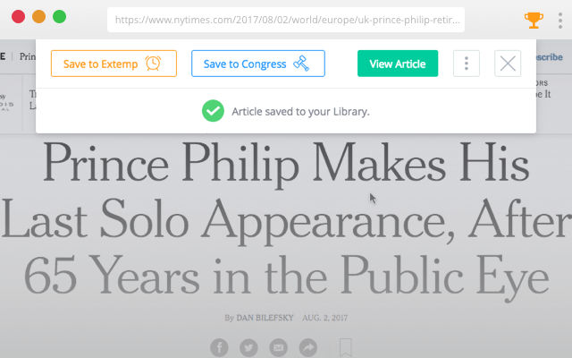
Task: Click the green macOS fullscreen button
Action: click(59, 16)
